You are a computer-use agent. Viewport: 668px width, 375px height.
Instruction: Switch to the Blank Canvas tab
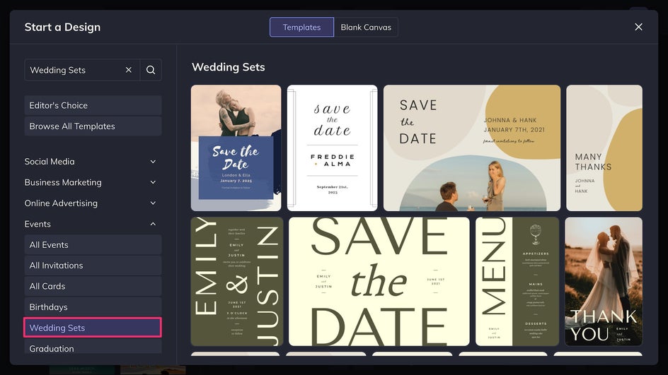366,28
